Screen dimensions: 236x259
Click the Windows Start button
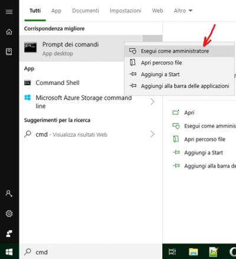point(9,252)
